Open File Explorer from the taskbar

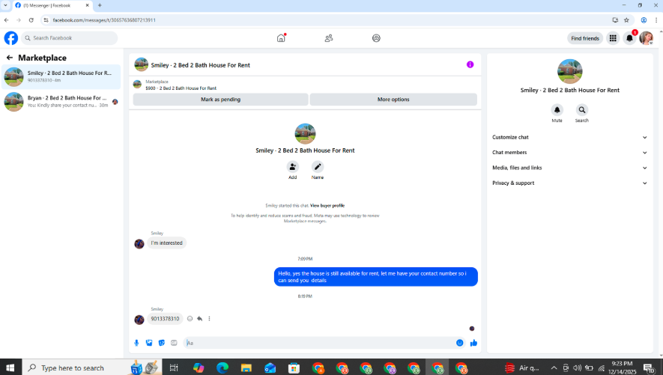(x=246, y=368)
